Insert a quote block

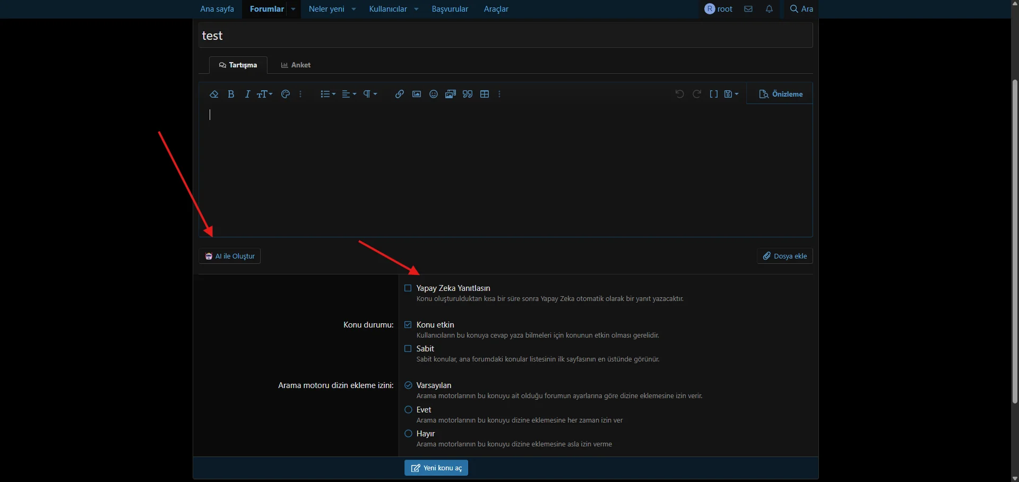pyautogui.click(x=468, y=94)
